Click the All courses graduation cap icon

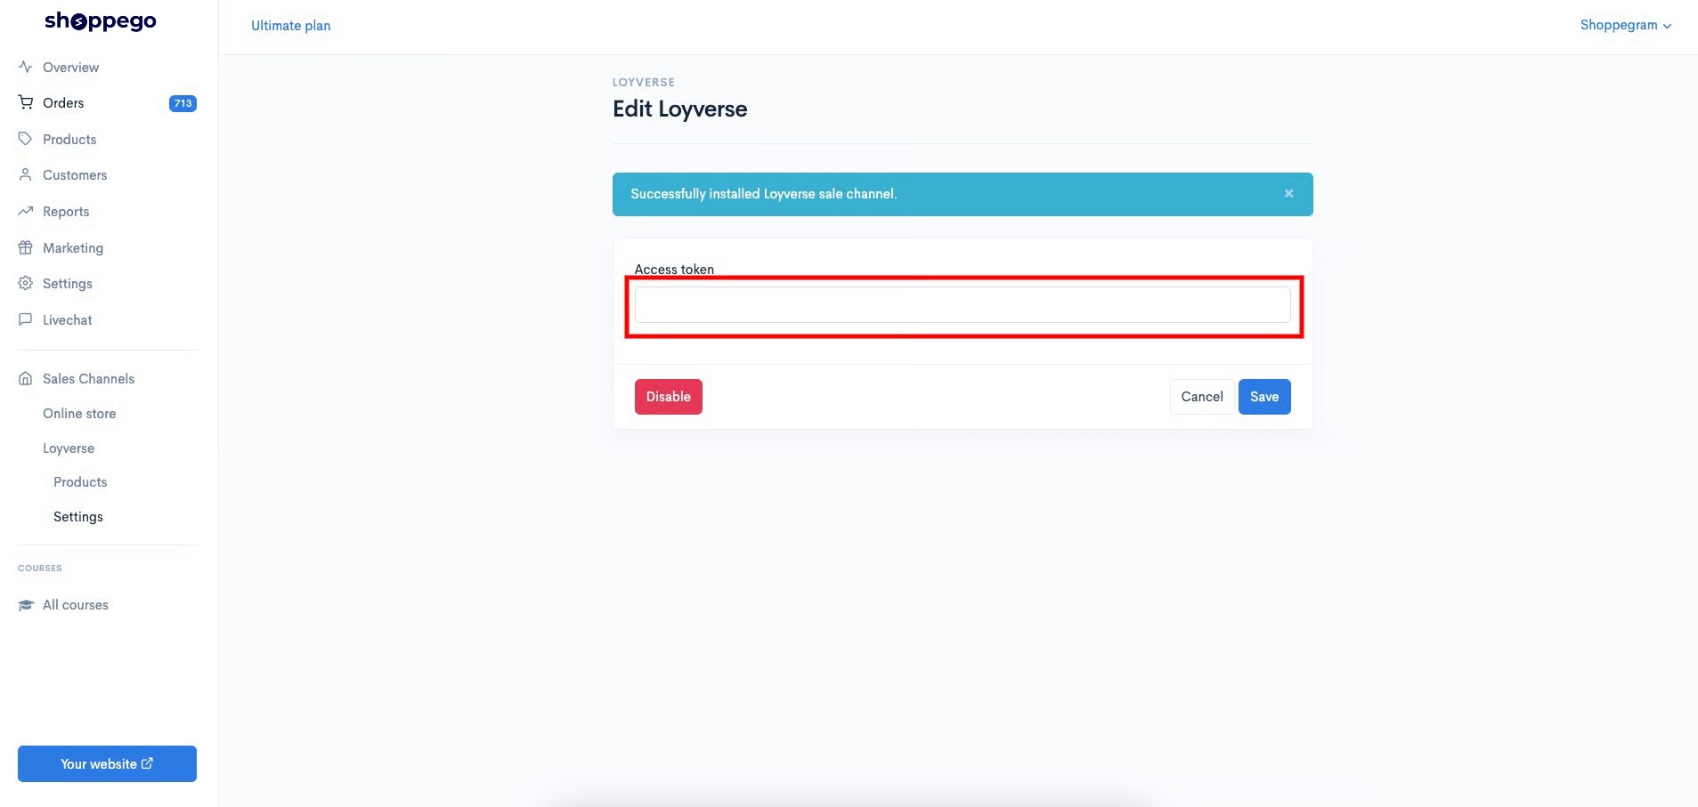25,605
